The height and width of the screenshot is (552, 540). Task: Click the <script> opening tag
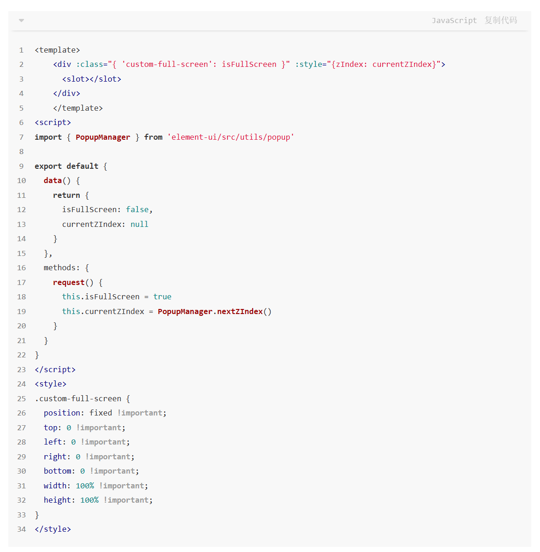tap(53, 123)
